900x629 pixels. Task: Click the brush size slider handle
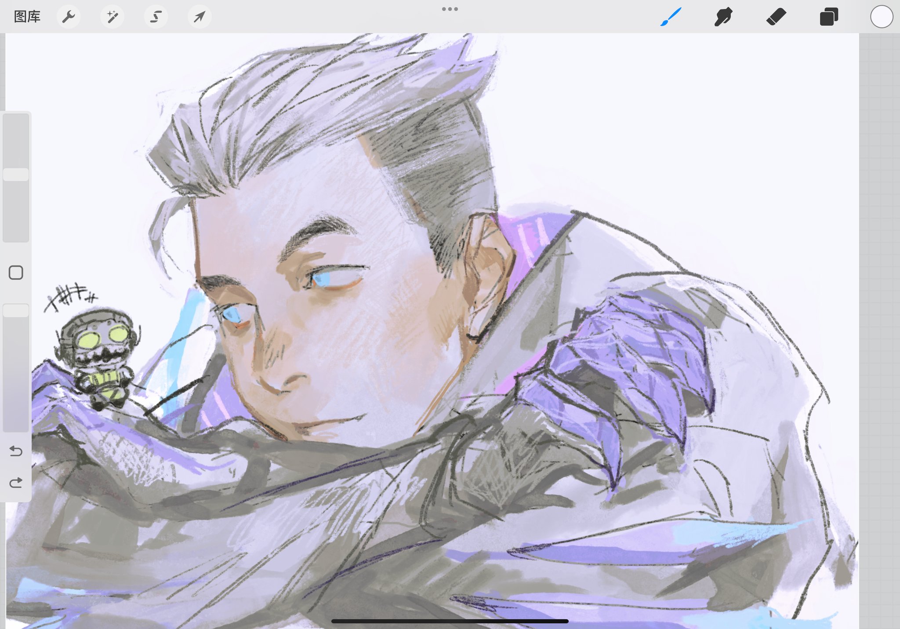tap(16, 175)
